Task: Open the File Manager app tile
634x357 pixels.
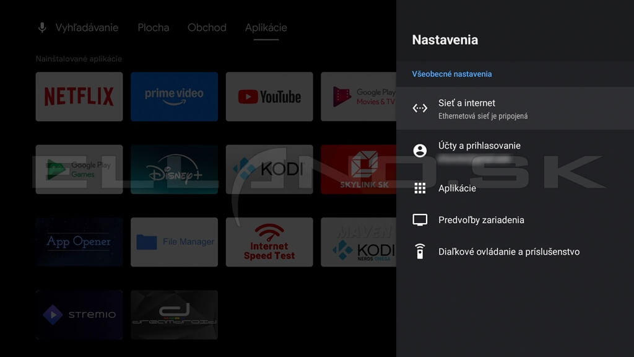Action: (174, 242)
